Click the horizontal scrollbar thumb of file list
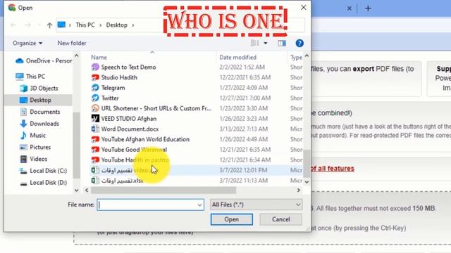The height and width of the screenshot is (253, 451). 163,190
